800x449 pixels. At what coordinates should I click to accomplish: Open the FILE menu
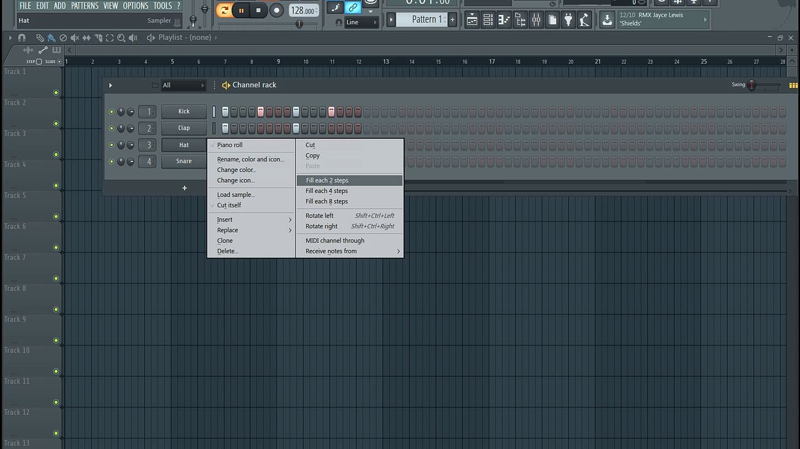coord(26,6)
